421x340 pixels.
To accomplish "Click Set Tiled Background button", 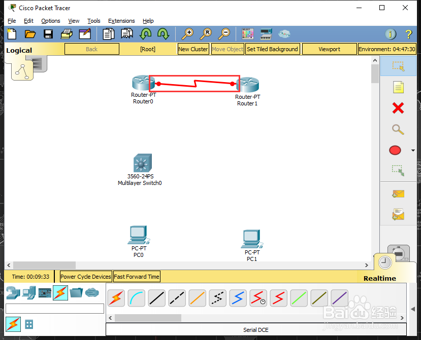I will coord(272,49).
